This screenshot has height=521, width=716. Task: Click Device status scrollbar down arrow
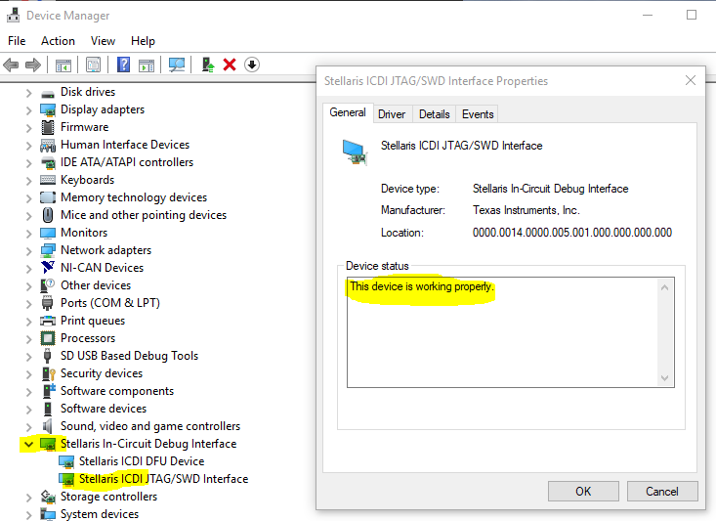(x=665, y=378)
